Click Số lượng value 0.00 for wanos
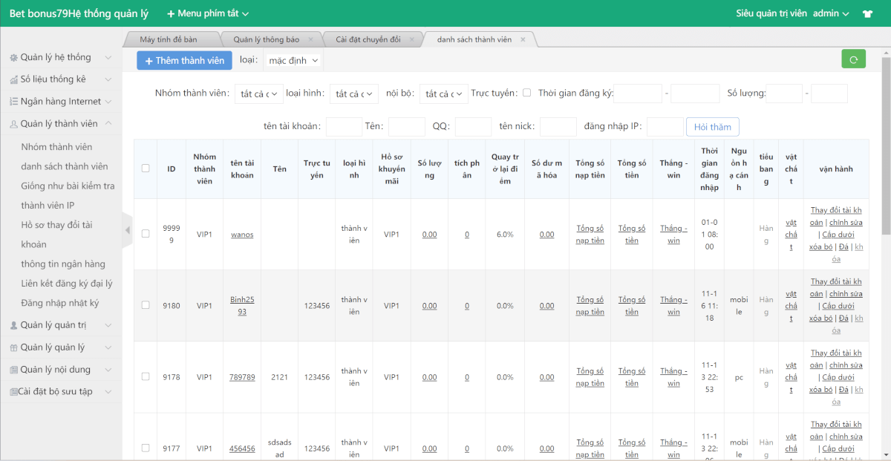Image resolution: width=891 pixels, height=461 pixels. pos(429,235)
